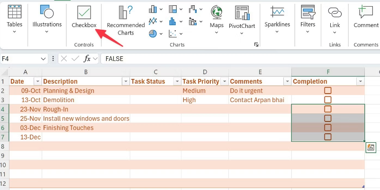The height and width of the screenshot is (190, 380).
Task: Click the formula bar showing FALSE
Action: pos(240,59)
